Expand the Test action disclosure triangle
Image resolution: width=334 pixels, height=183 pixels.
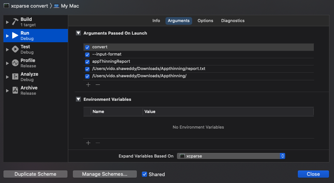point(8,49)
